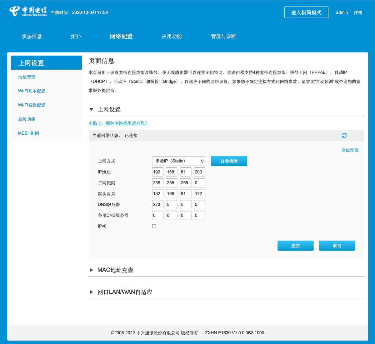375x344 pixels.
Task: Click the 备用DNS服务器 second octet field
Action: click(172, 215)
